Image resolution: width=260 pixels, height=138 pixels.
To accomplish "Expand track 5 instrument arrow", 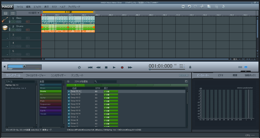I will 7,55.
